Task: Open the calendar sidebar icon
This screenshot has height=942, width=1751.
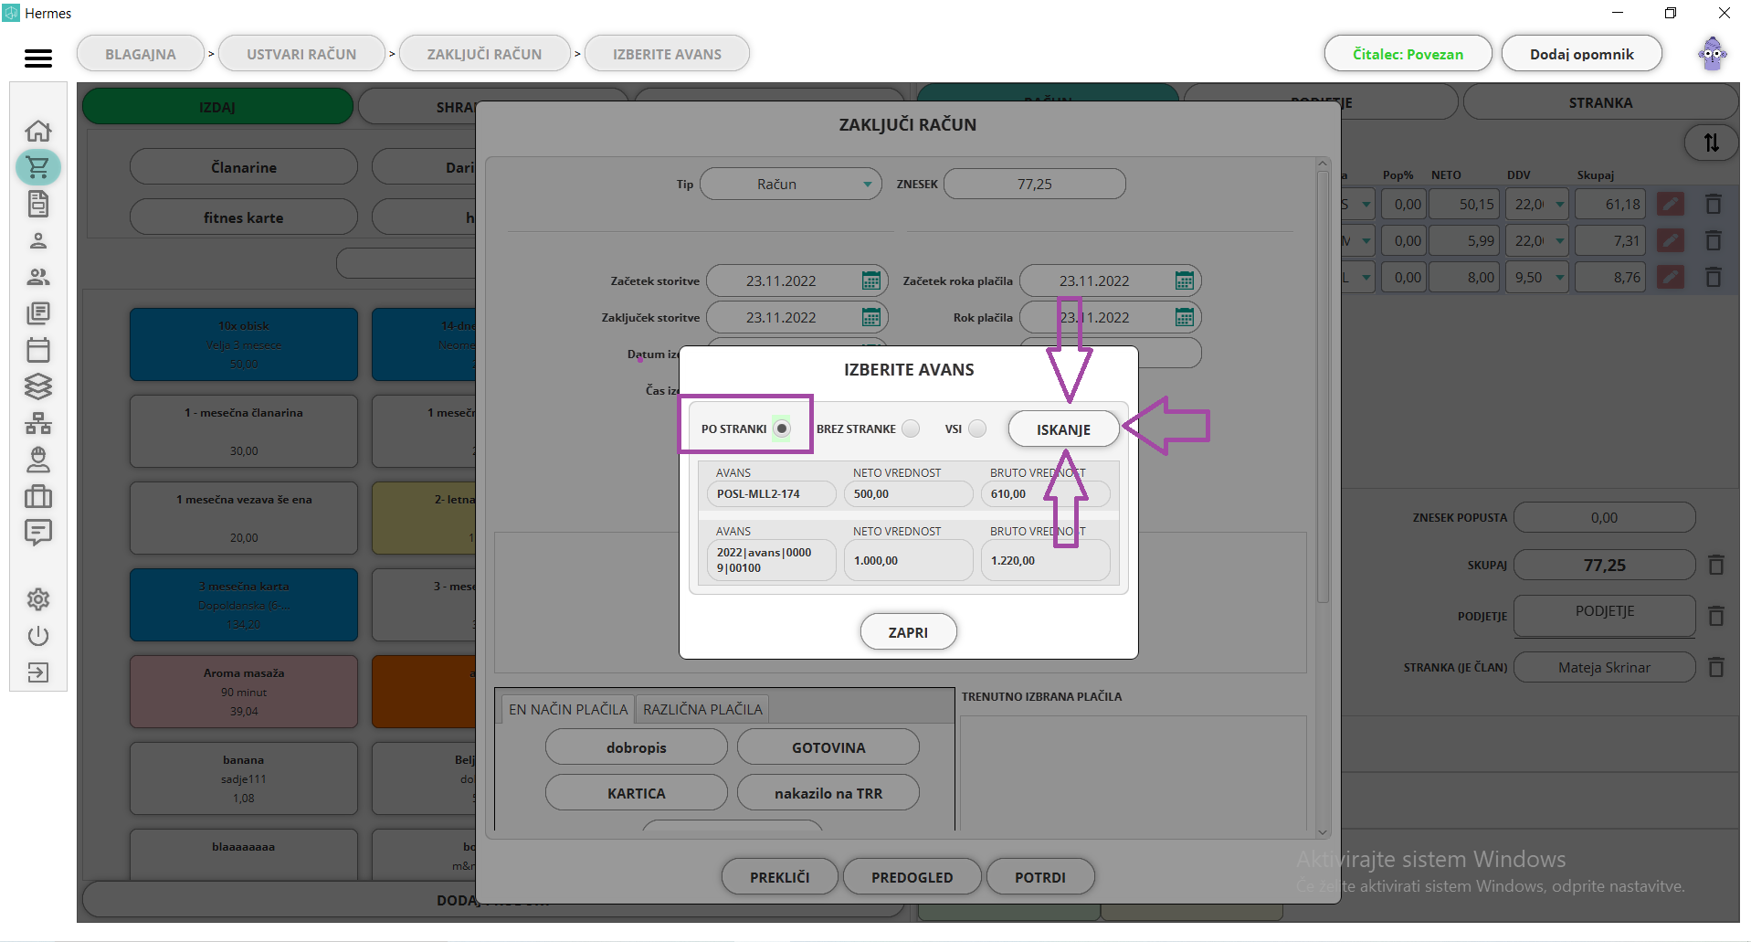Action: coord(38,350)
